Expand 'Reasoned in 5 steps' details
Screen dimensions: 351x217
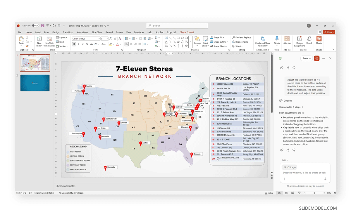click(x=291, y=107)
